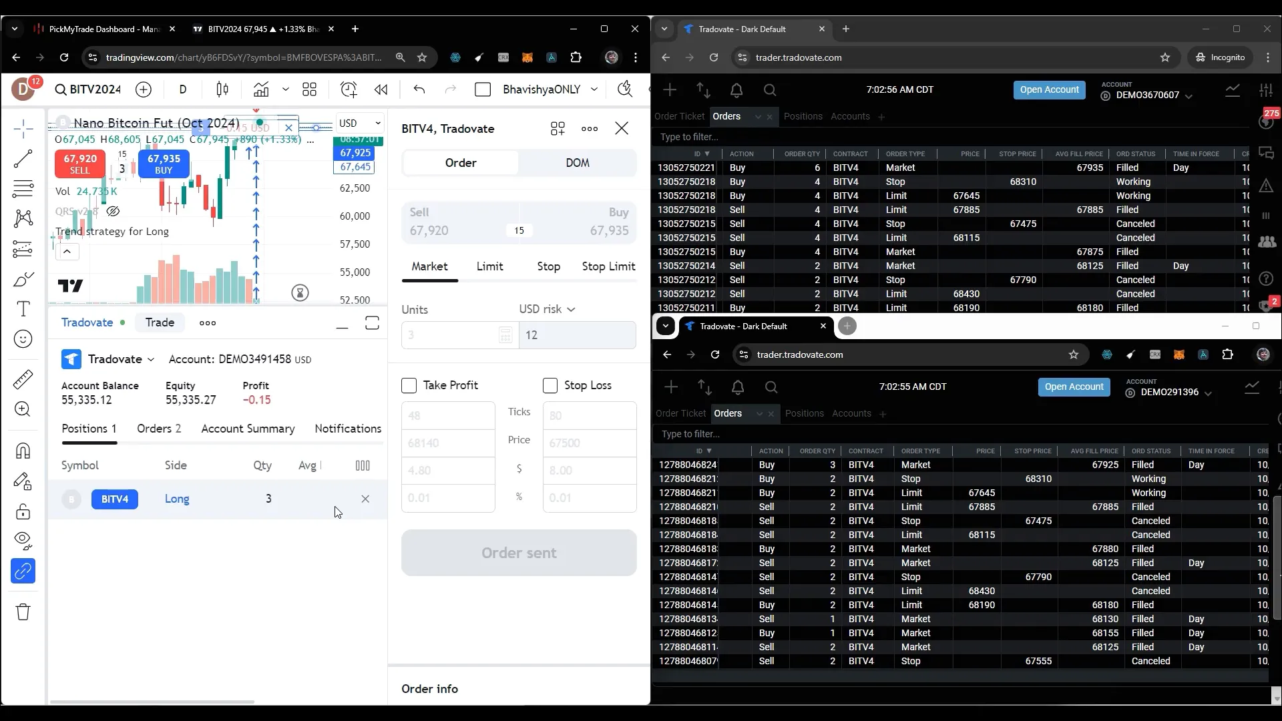Click the red 67,920 SELL button
Viewport: 1282px width, 721px height.
tap(80, 164)
